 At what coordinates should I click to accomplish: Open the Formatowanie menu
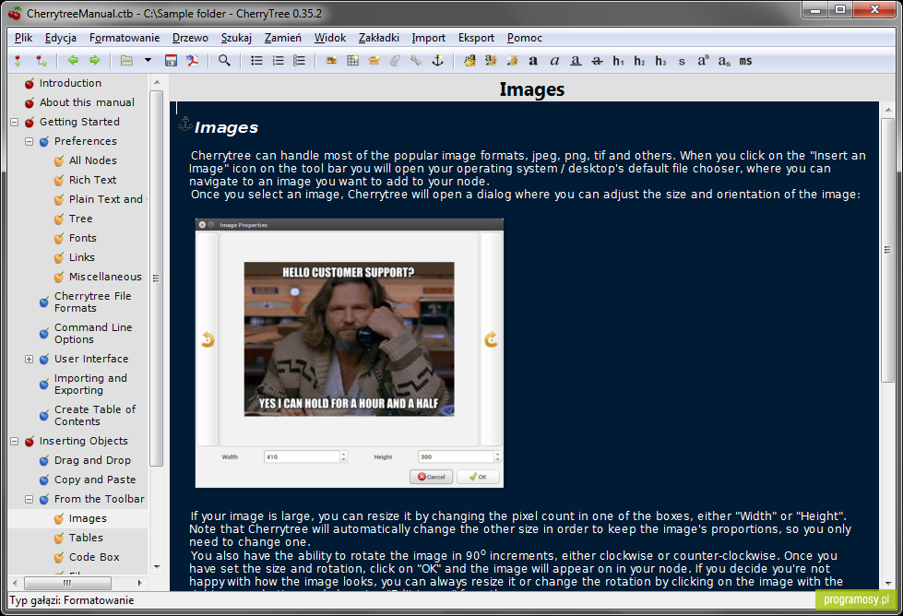[x=125, y=38]
